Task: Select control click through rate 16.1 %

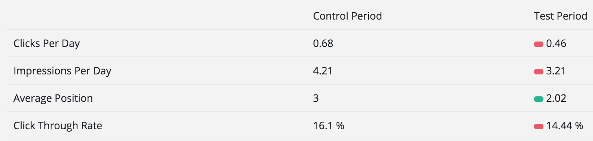Action: 328,126
